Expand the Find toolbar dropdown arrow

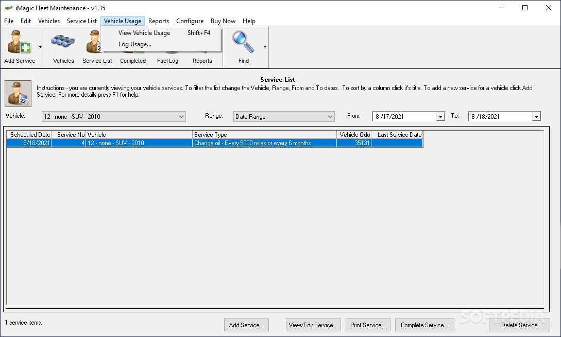265,47
